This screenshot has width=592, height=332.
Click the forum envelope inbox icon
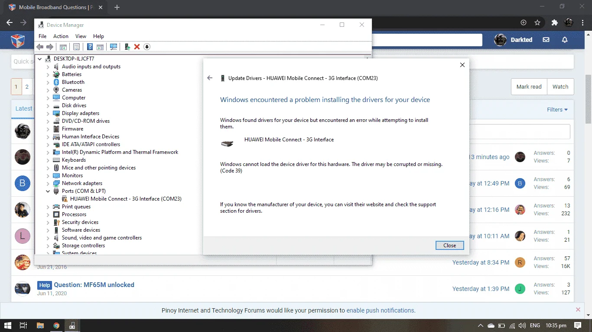(x=546, y=40)
